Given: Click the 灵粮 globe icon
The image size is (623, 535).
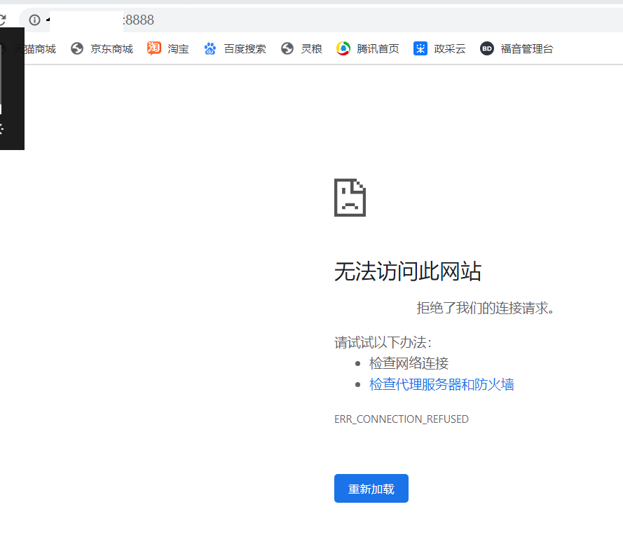Looking at the screenshot, I should (x=287, y=49).
